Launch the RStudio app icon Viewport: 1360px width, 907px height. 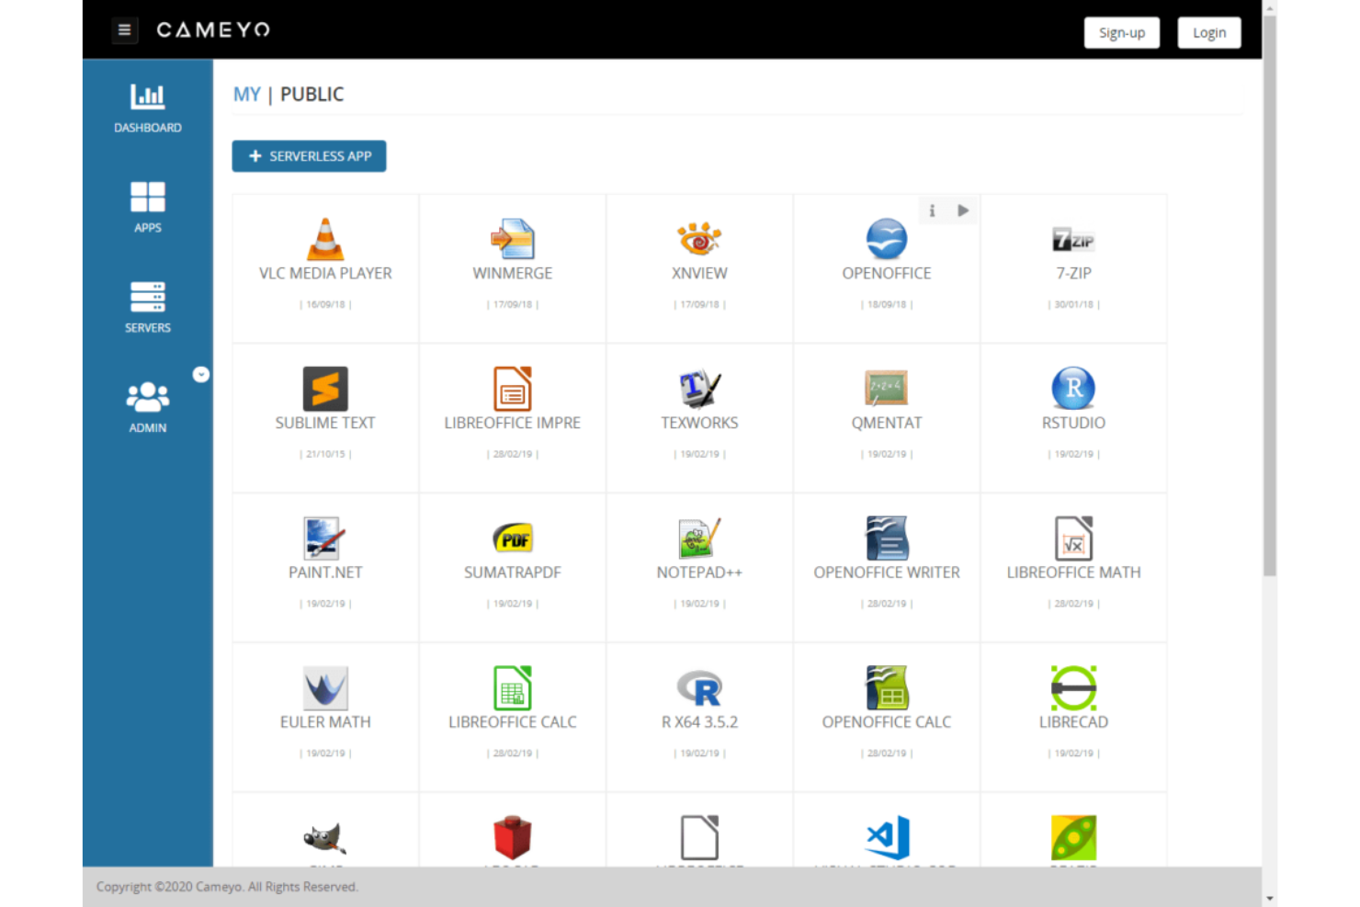point(1073,389)
